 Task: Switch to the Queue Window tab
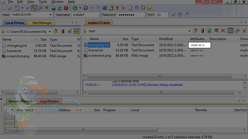pos(21,101)
